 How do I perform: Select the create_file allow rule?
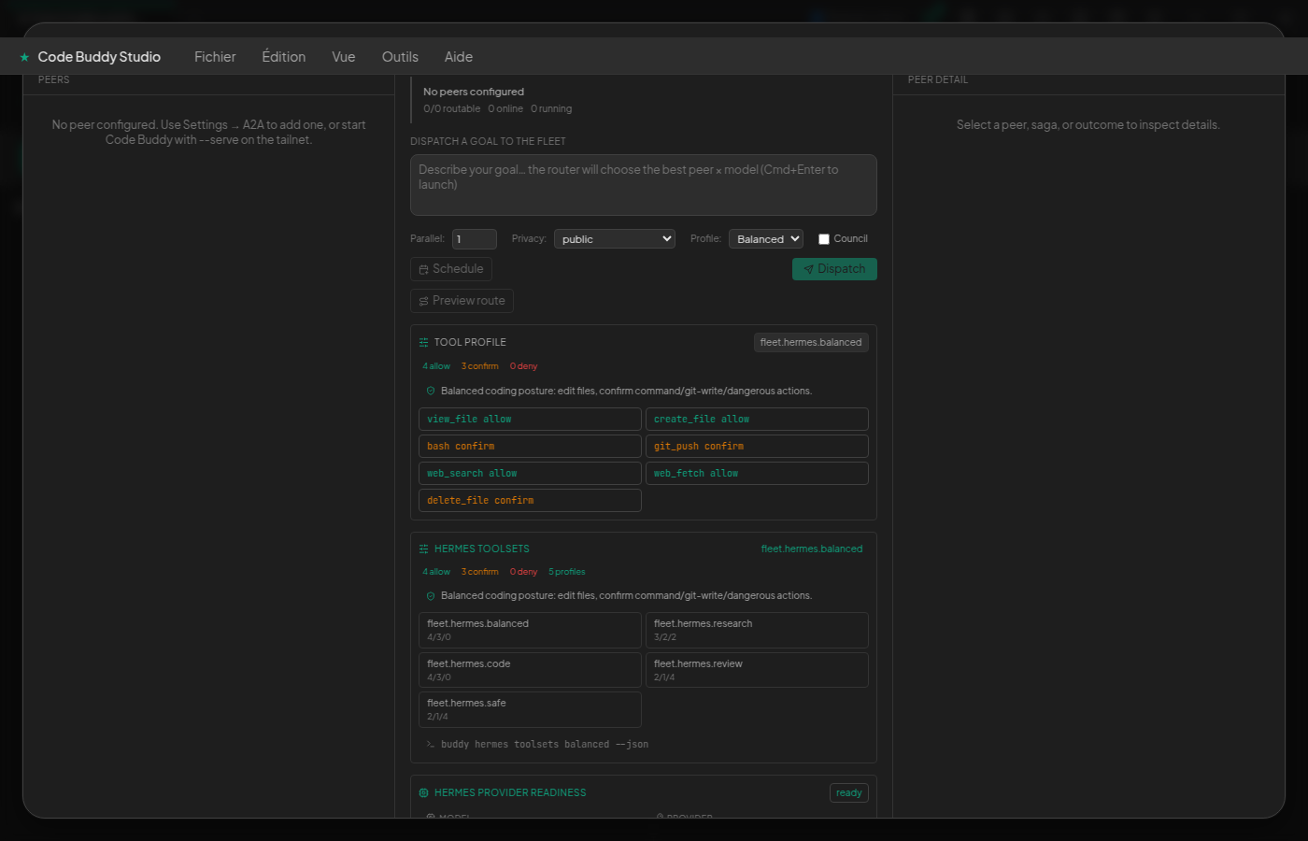(x=757, y=419)
